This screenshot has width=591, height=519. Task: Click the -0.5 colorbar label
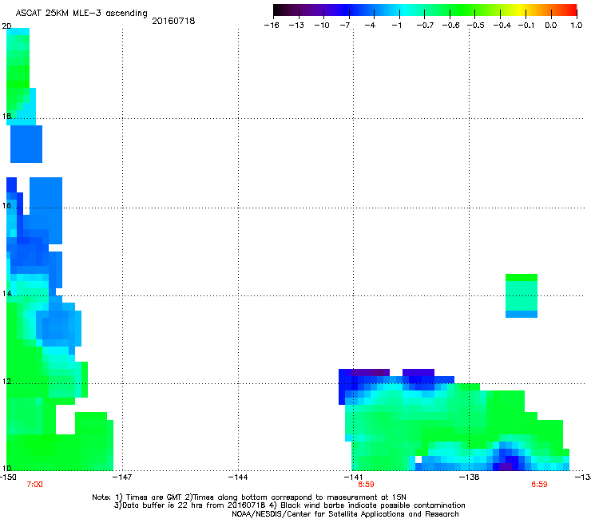point(476,26)
